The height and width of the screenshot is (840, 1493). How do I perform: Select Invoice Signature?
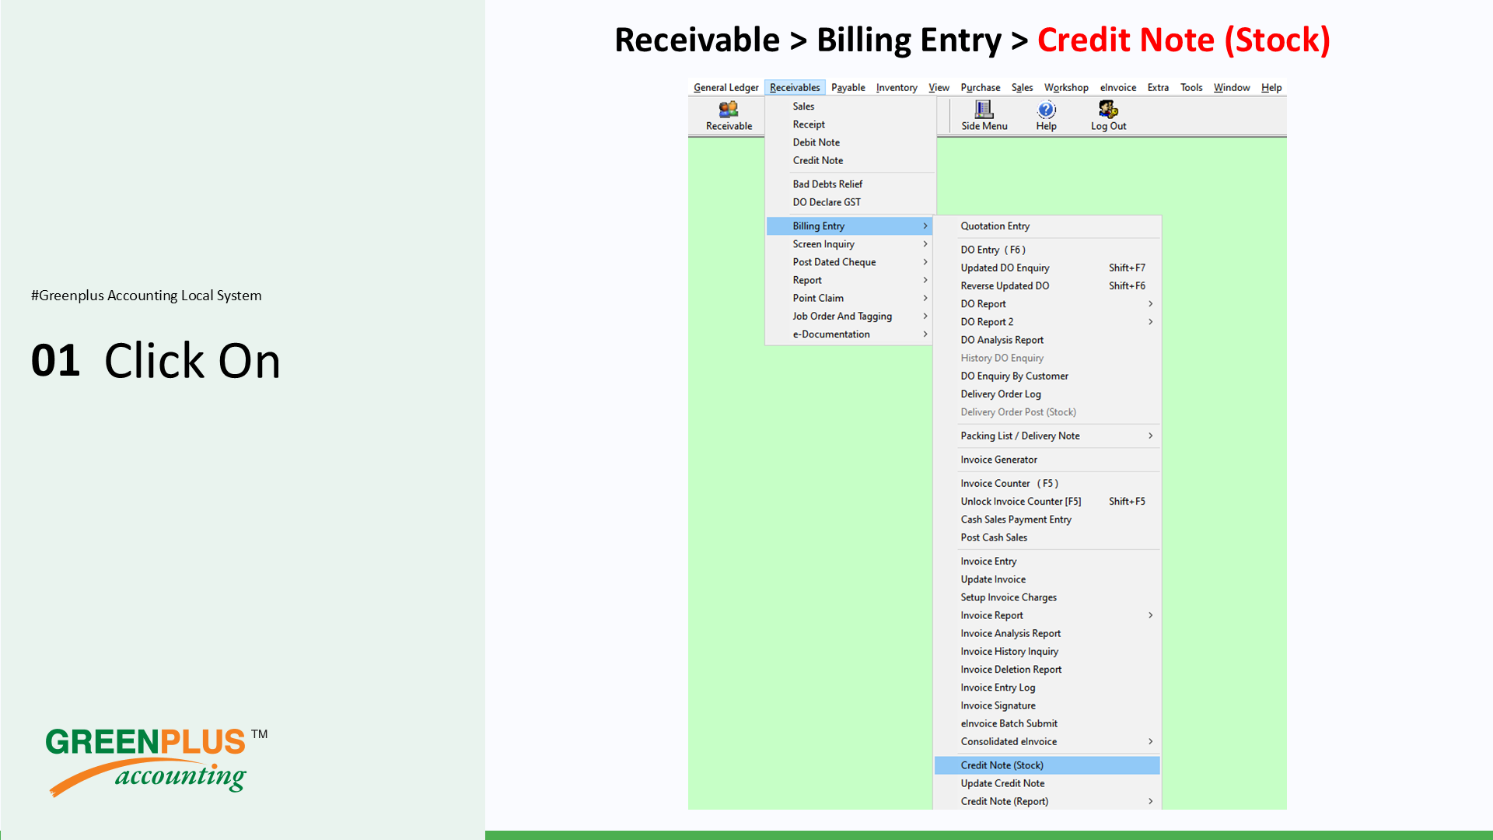[x=1047, y=705]
